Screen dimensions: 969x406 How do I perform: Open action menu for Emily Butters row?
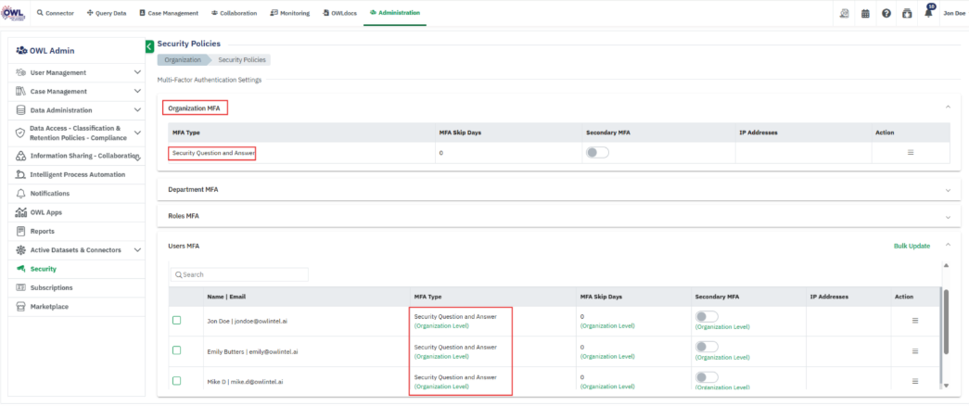pyautogui.click(x=915, y=351)
